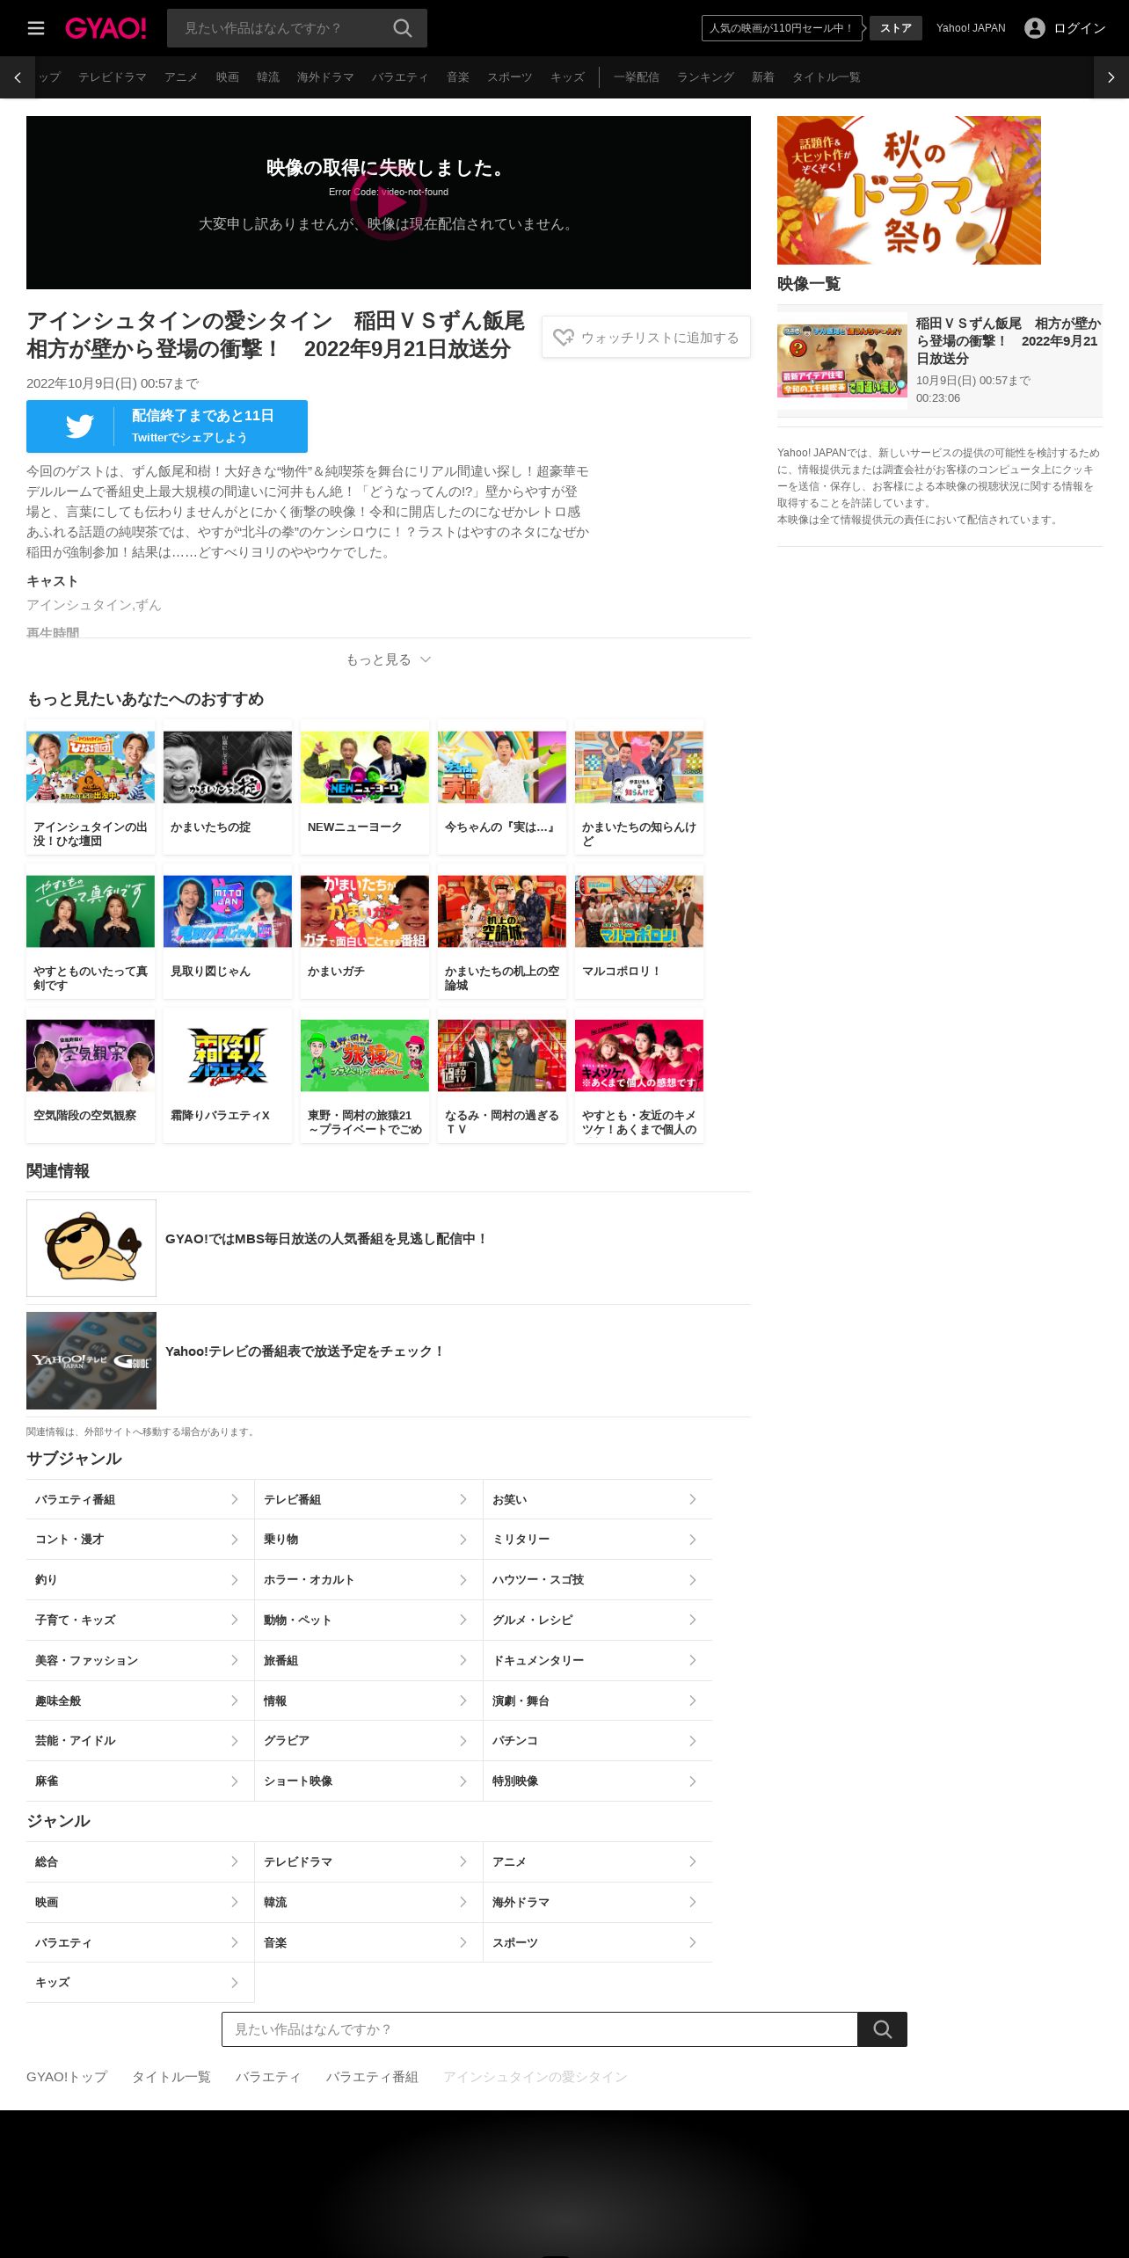Image resolution: width=1129 pixels, height=2258 pixels.
Task: Select the アニメ nav tab
Action: point(181,77)
